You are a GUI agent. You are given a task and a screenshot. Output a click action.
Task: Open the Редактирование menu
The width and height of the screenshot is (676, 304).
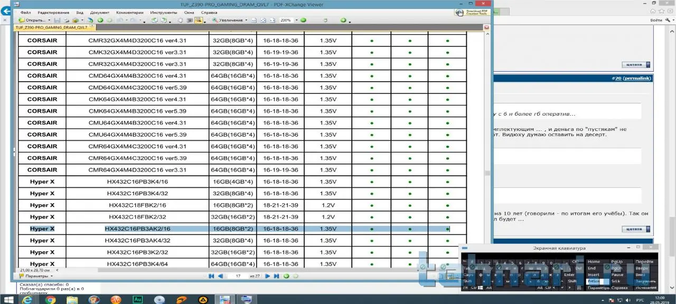click(53, 12)
